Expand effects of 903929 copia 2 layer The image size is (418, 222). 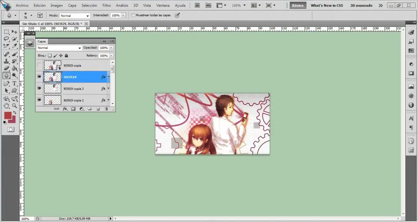point(109,100)
